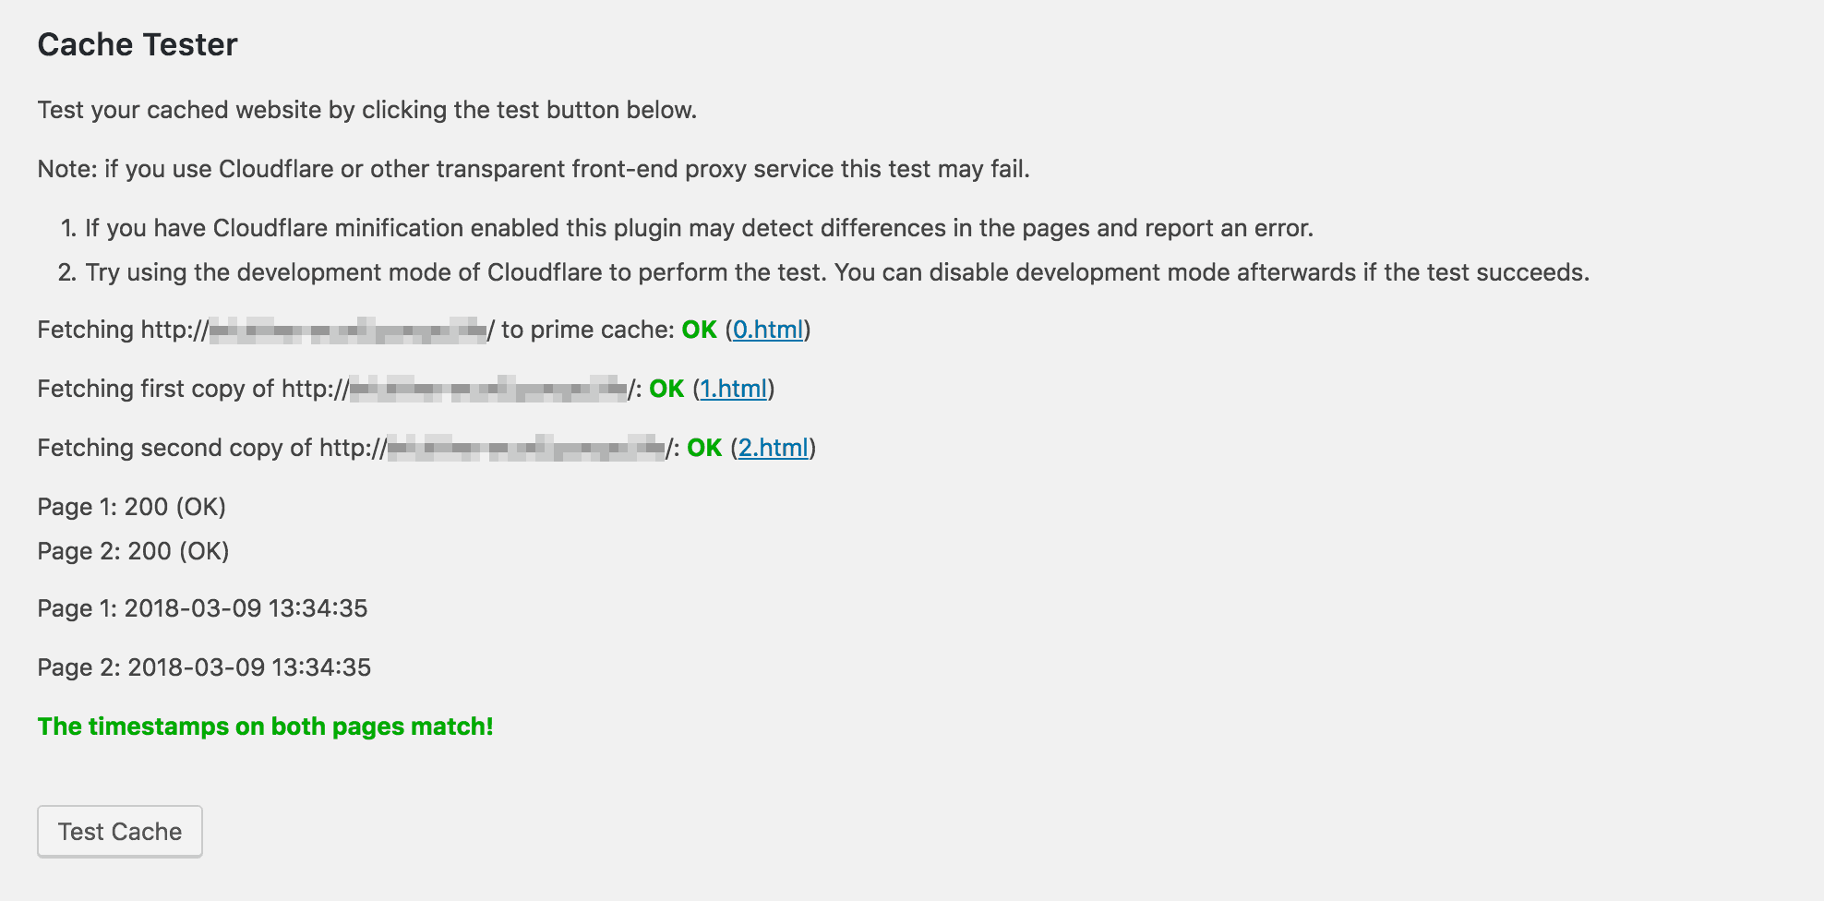Click the green OK after prime cache
The image size is (1824, 901).
(x=700, y=330)
